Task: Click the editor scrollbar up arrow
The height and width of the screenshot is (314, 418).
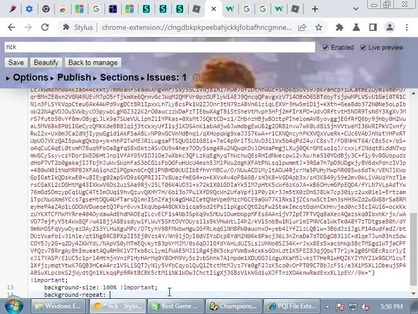Action: pyautogui.click(x=413, y=94)
